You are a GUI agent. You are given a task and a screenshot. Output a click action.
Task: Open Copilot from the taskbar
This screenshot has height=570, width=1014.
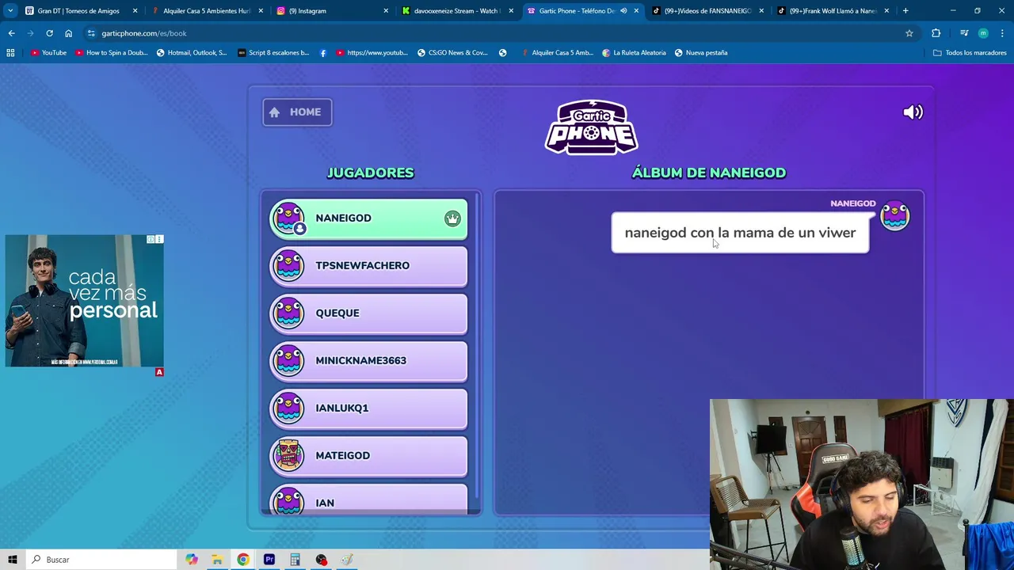192,560
